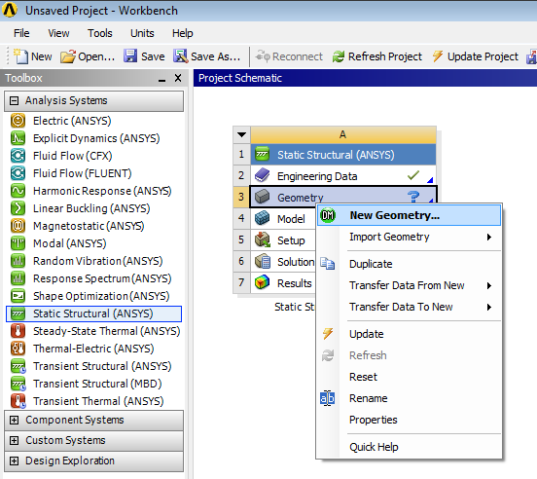Expand the Design Exploration group
Screen dimensions: 537x479
tap(14, 461)
